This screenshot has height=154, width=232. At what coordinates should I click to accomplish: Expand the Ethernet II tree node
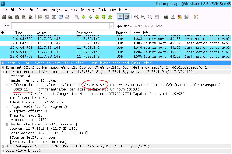pos(3,68)
